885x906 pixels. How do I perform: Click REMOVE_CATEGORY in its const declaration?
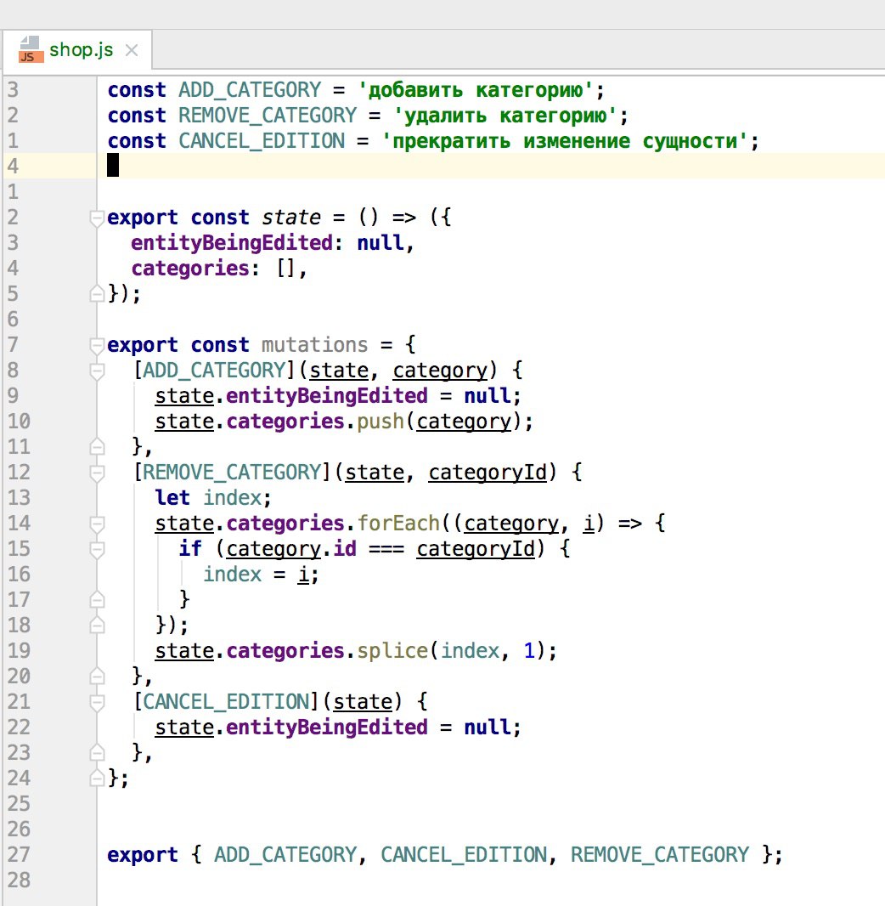268,116
